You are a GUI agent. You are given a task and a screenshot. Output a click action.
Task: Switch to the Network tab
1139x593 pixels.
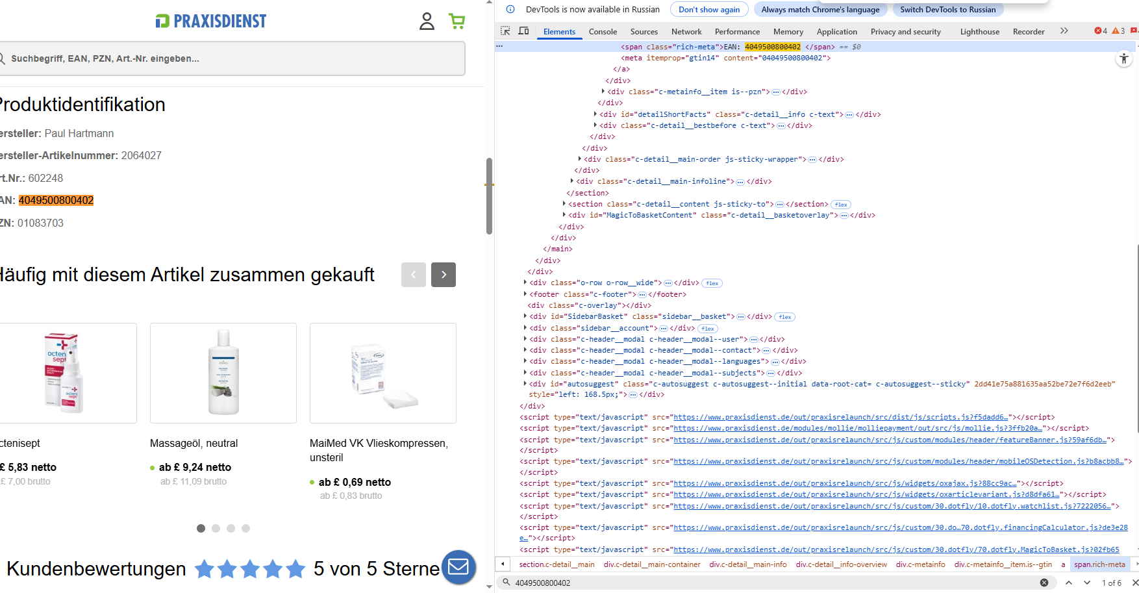point(686,31)
